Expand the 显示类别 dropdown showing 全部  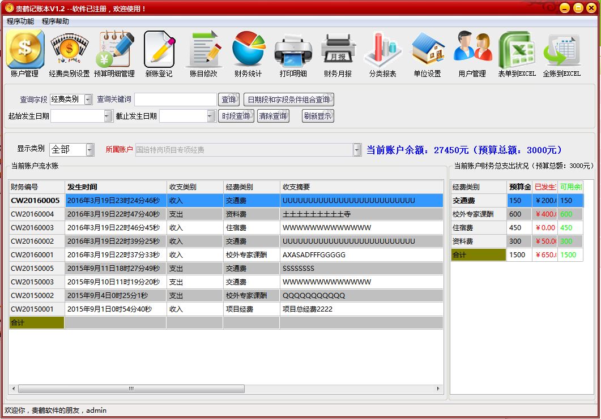90,150
